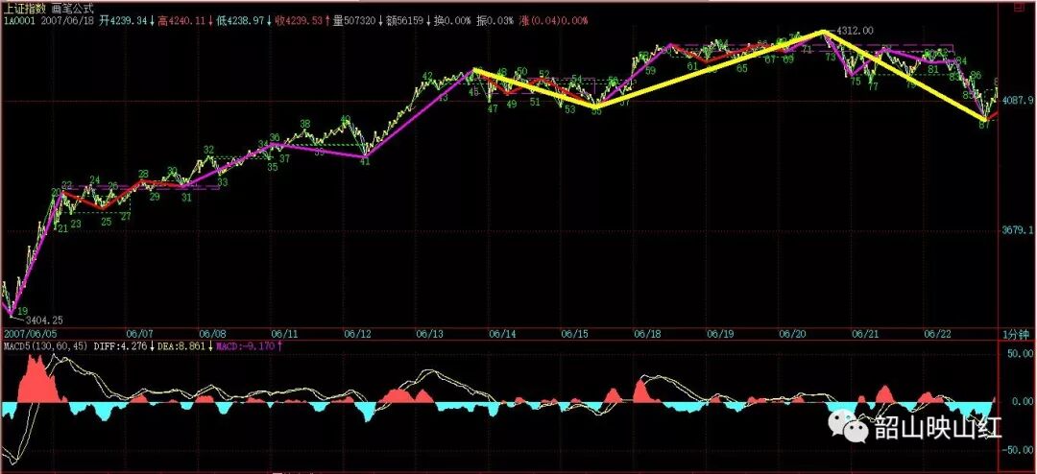The height and width of the screenshot is (474, 1037).
Task: Select the 06/18 date on time axis
Action: click(646, 335)
